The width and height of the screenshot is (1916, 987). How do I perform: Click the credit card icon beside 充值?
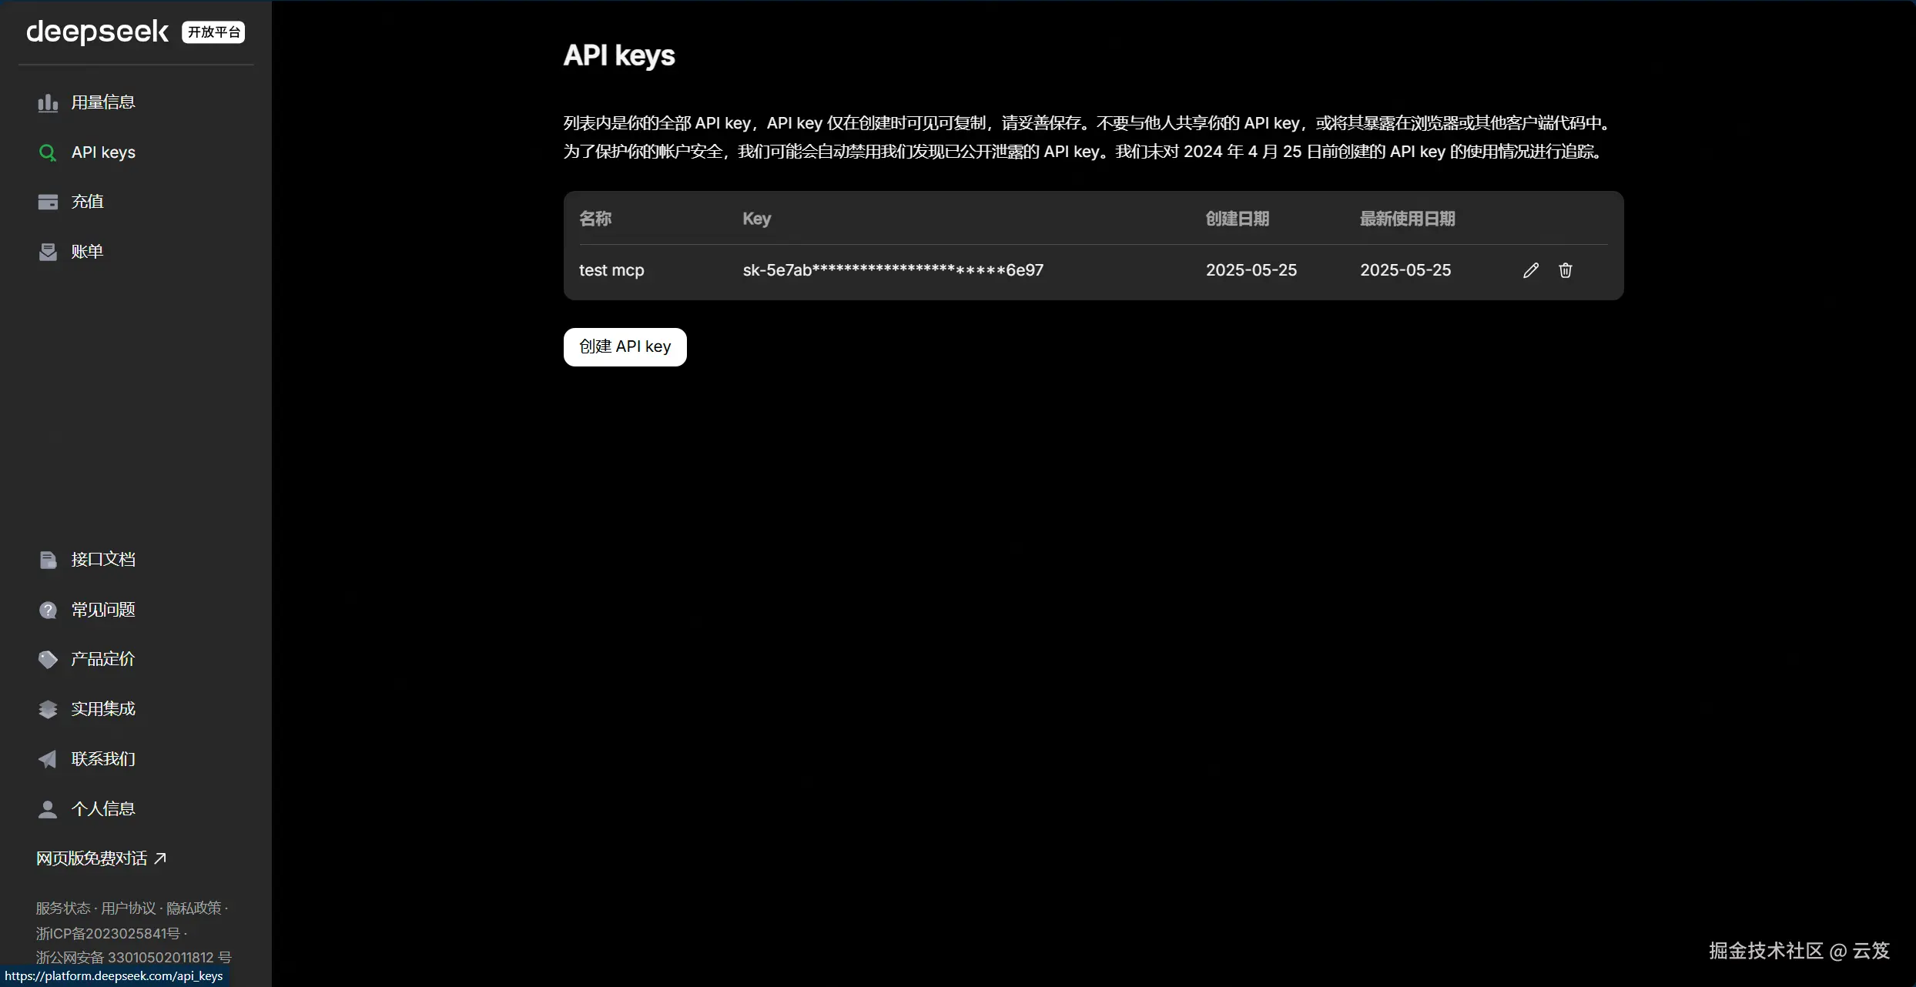[x=48, y=202]
